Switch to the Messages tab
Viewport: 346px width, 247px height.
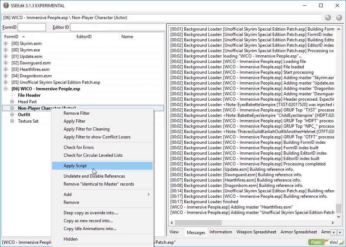pyautogui.click(x=196, y=232)
